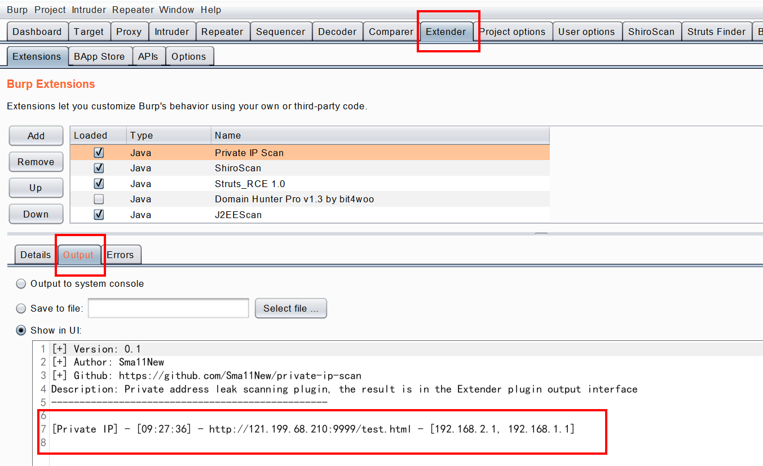Select the Extensions sub-tab

[x=37, y=56]
